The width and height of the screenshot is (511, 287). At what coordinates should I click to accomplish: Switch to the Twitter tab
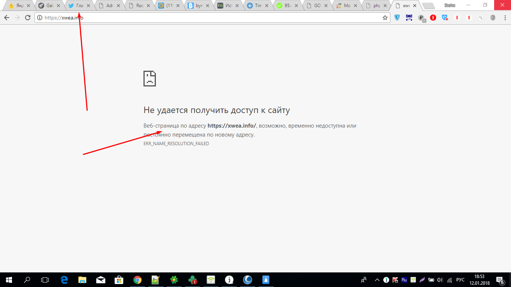click(x=79, y=6)
